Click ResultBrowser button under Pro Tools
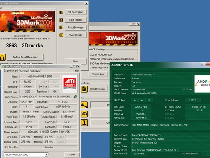This screenshot has width=210, height=158. point(98,89)
